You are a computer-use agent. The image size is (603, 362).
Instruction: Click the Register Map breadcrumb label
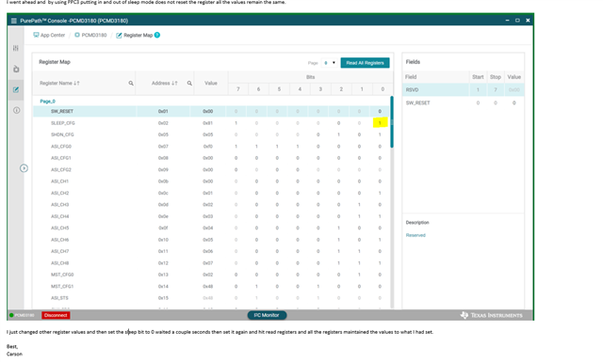(x=138, y=36)
